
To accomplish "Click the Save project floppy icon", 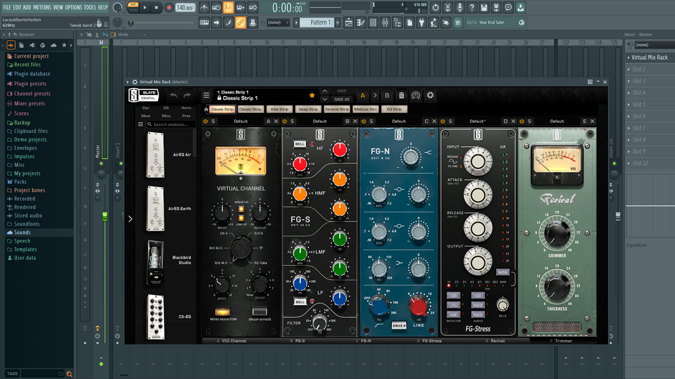I will [x=484, y=7].
